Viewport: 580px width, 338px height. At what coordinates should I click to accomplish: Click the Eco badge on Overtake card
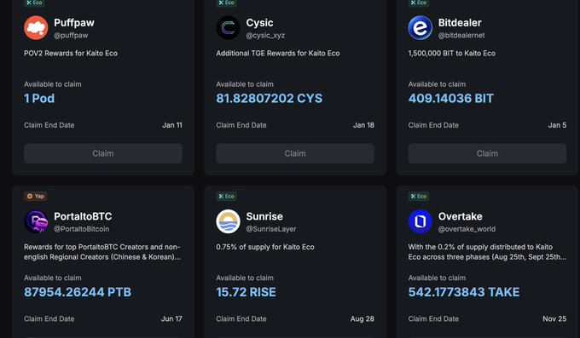click(x=418, y=196)
